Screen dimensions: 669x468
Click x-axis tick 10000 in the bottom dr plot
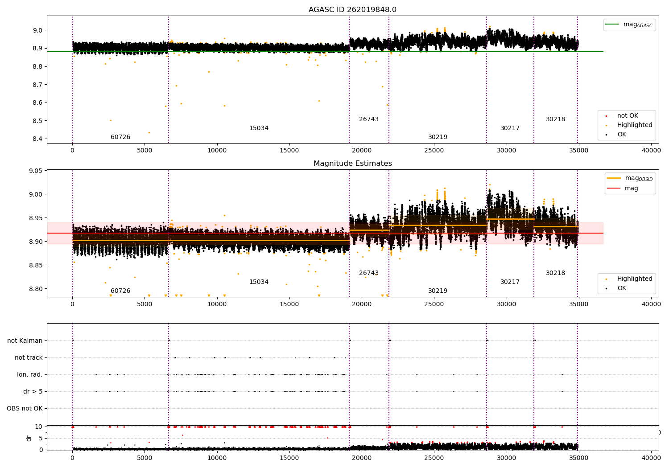[x=217, y=457]
